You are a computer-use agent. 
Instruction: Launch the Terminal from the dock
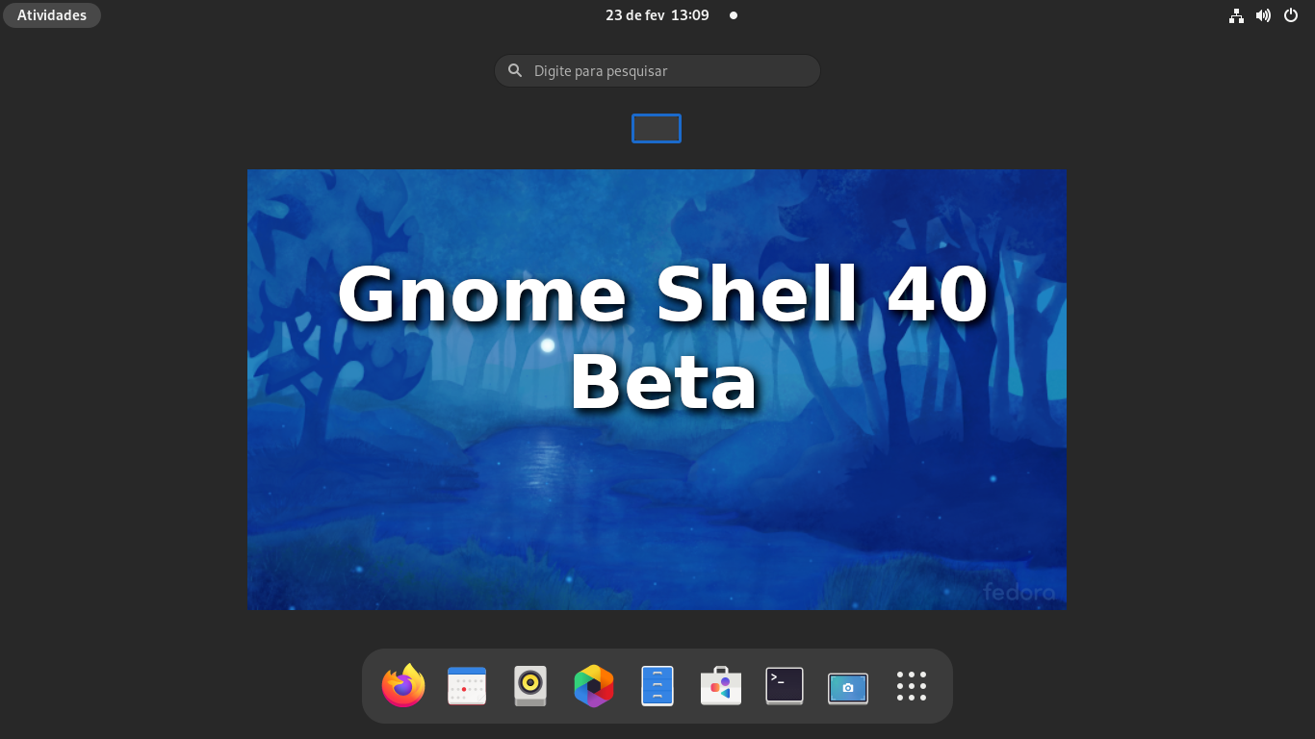click(x=785, y=686)
